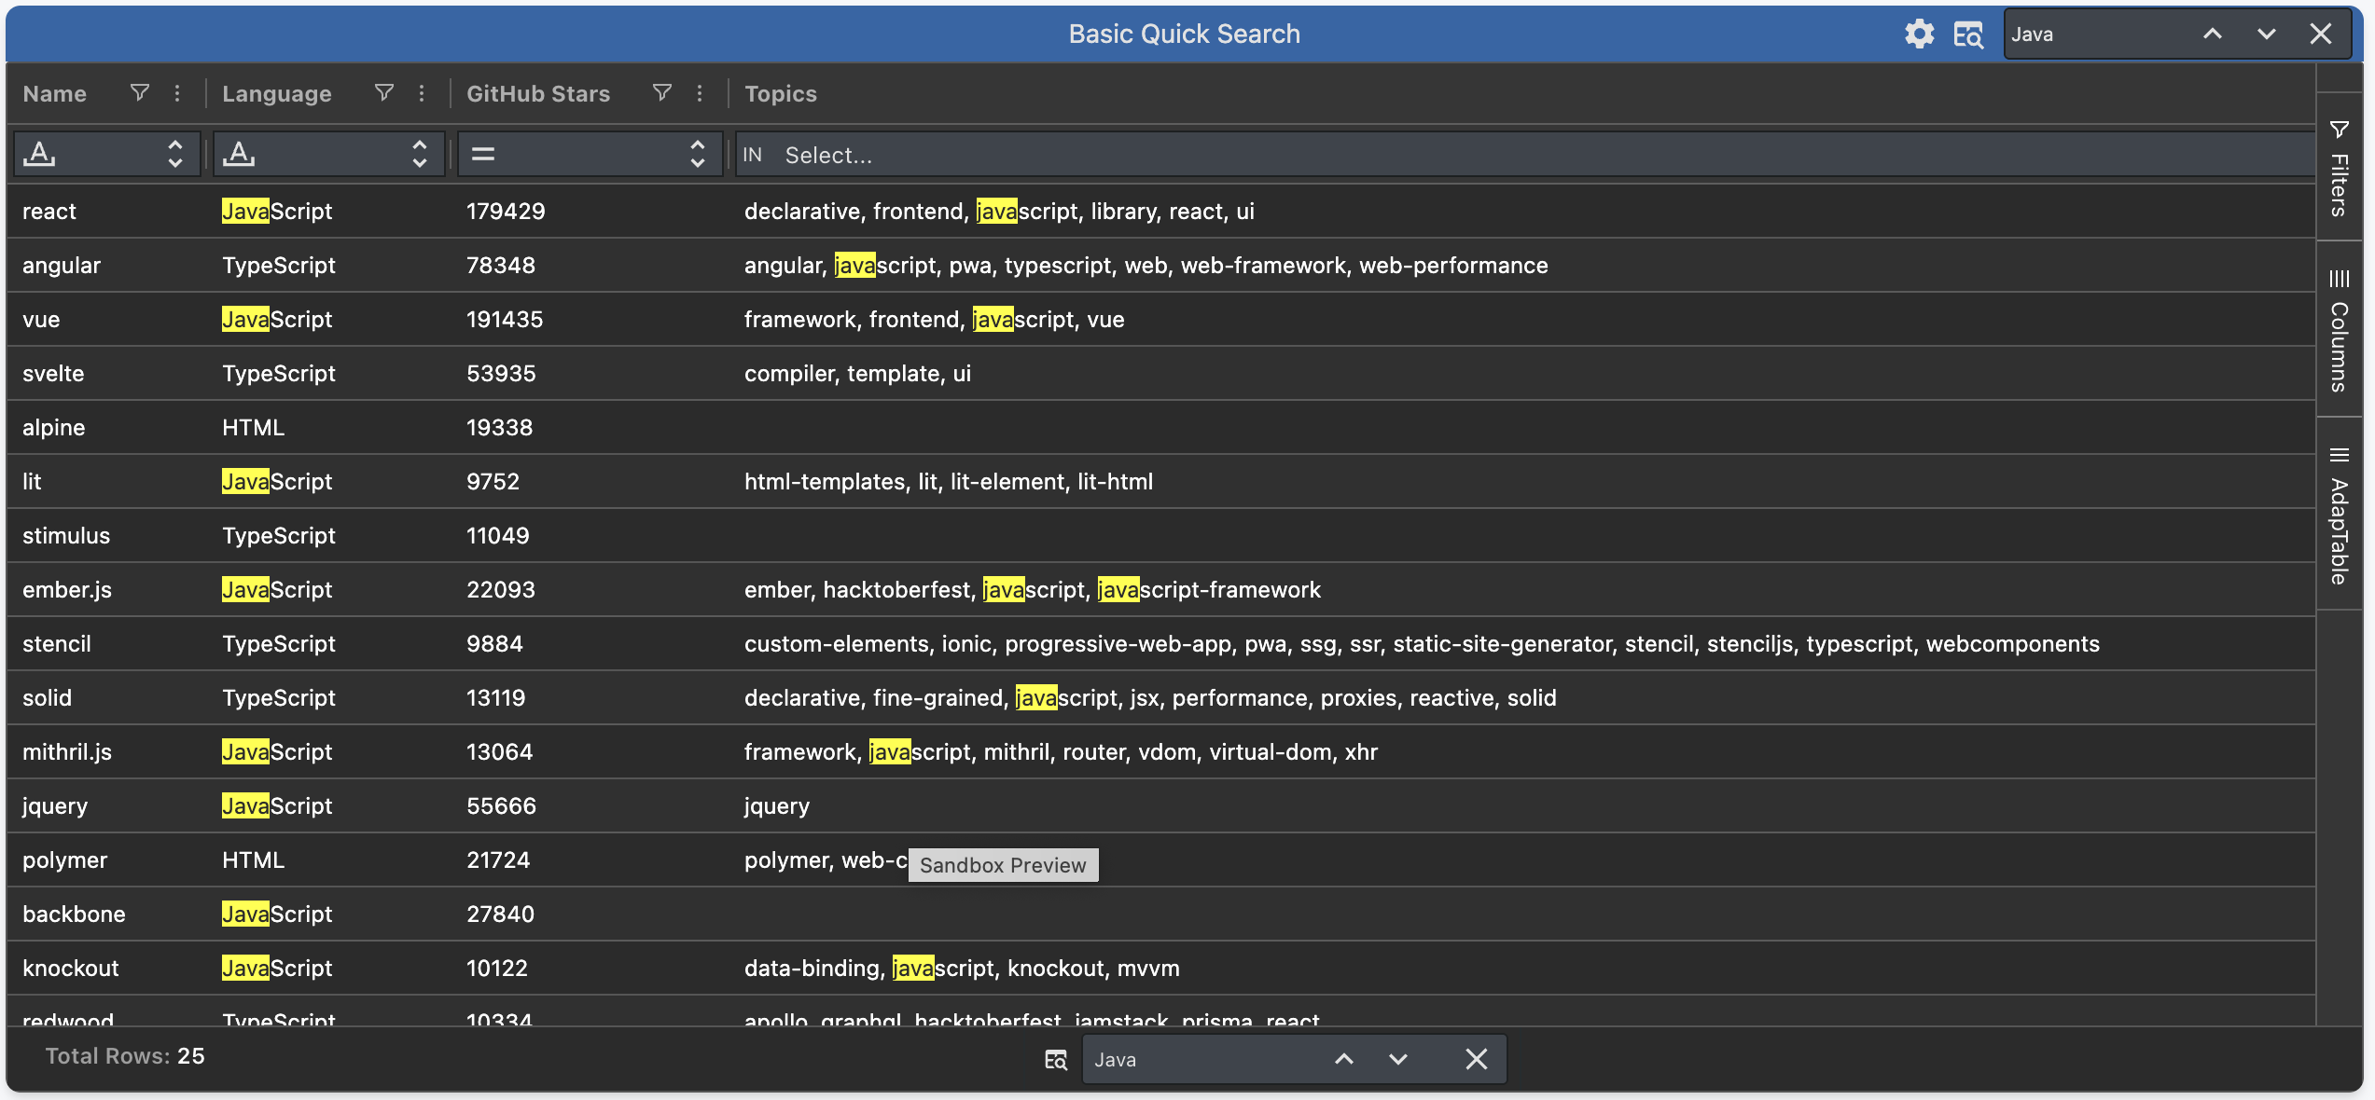Open the settings gear in the header

point(1919,34)
